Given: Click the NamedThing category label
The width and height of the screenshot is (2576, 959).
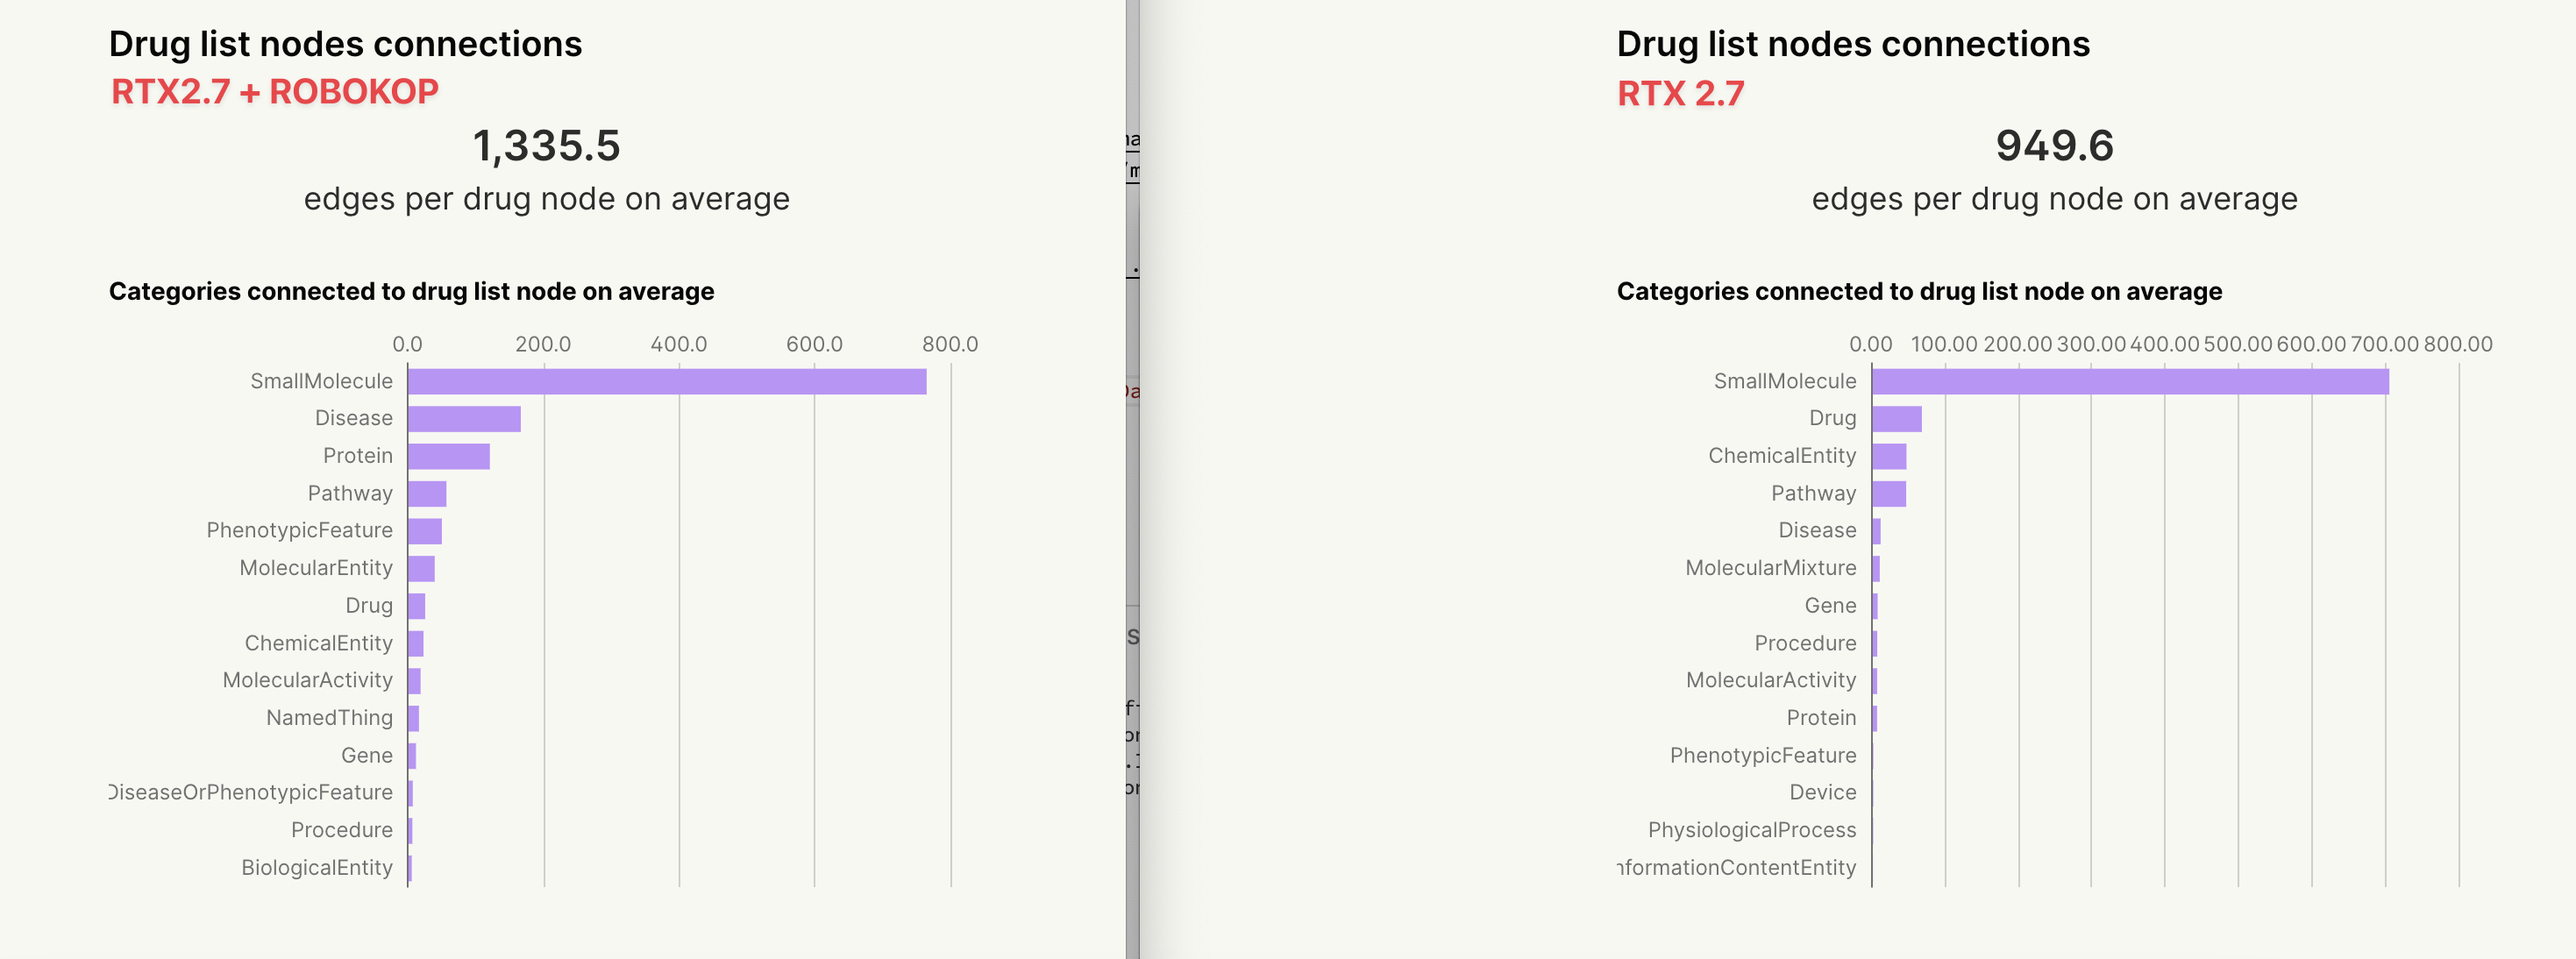Looking at the screenshot, I should 329,718.
